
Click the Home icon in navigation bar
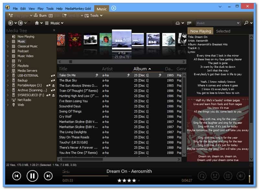tap(37, 23)
